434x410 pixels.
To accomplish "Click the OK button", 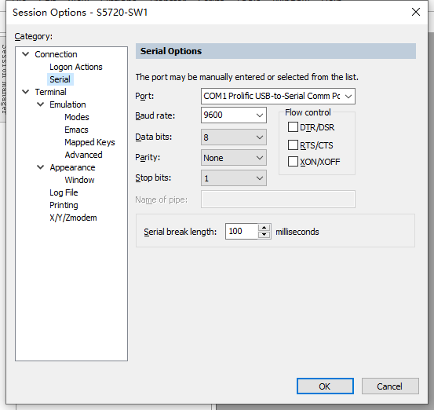I will (325, 386).
